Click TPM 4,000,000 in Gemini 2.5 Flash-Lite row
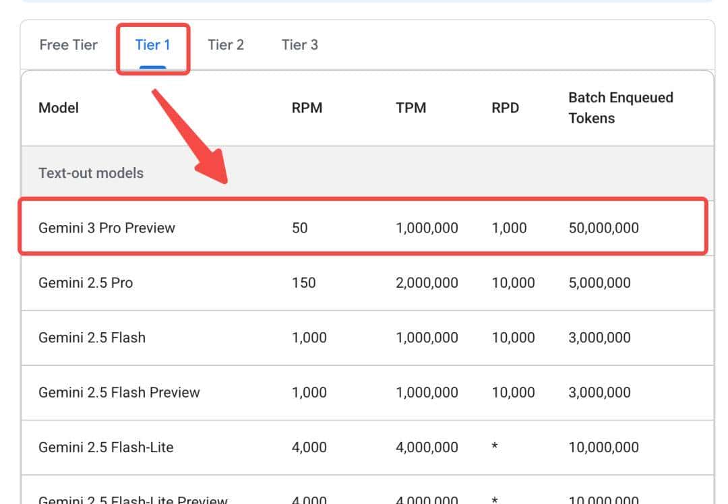 point(427,447)
